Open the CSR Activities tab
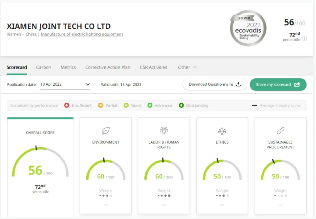 click(154, 67)
